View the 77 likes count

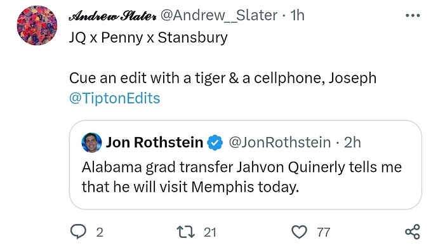tap(324, 232)
